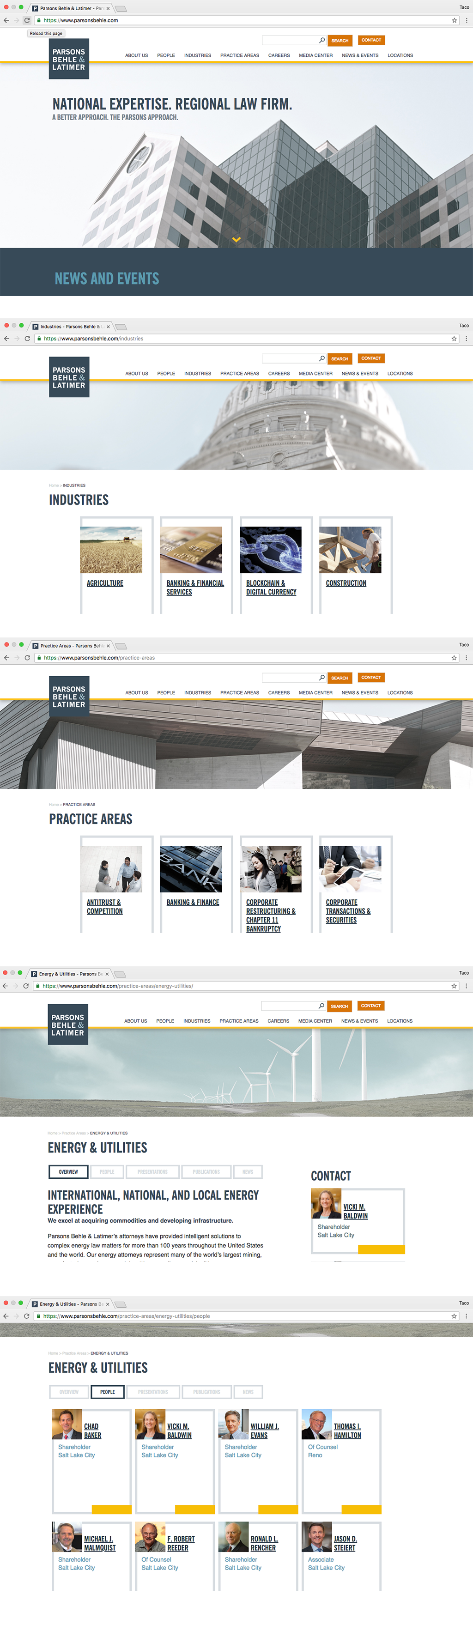
Task: Open NEWS & EVENTS menu on the Practice Areas page
Action: coord(360,693)
